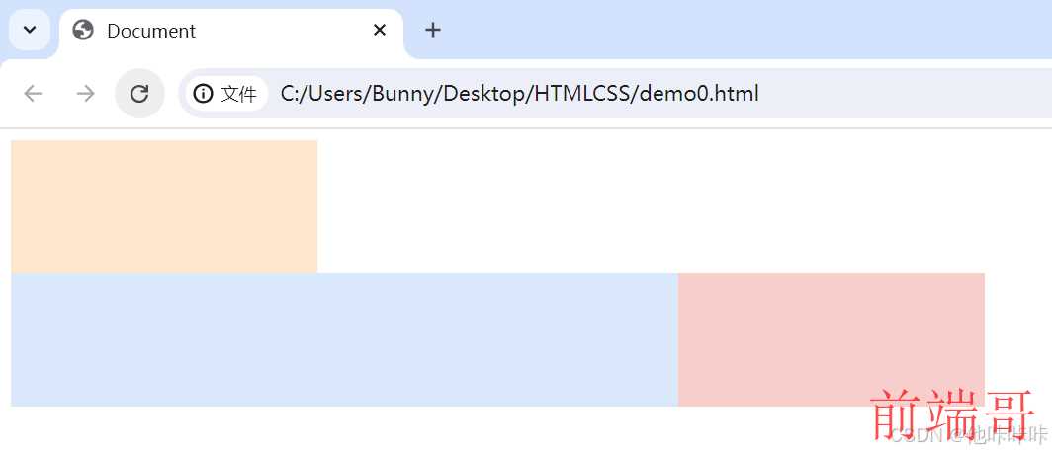Viewport: 1052px width, 452px height.
Task: Click white space below the blue rectangle
Action: tap(395, 429)
